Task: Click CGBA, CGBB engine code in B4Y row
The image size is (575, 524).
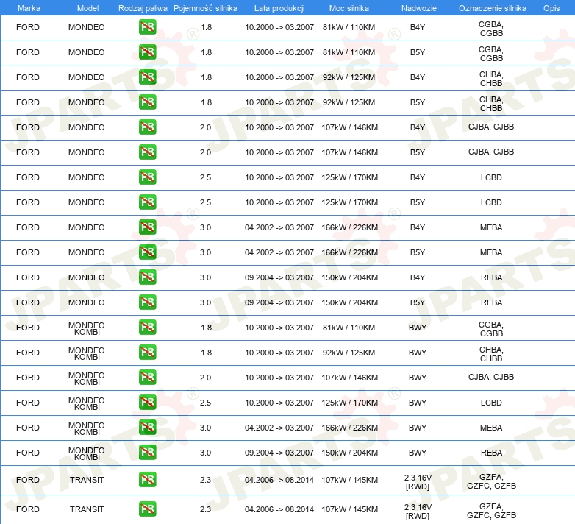Action: (491, 29)
